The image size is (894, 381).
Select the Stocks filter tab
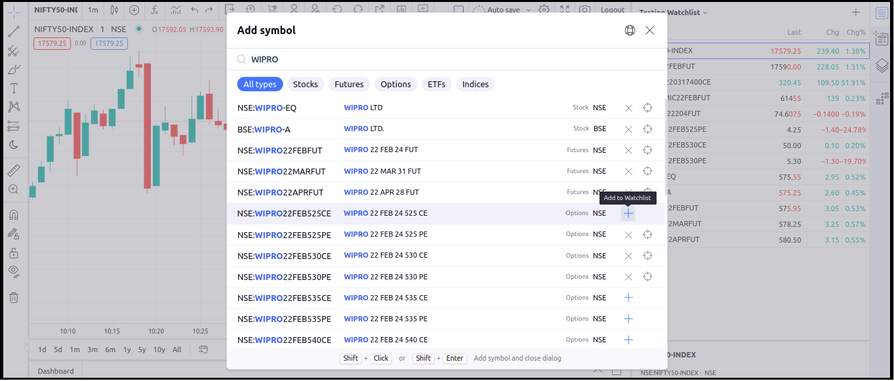tap(305, 84)
